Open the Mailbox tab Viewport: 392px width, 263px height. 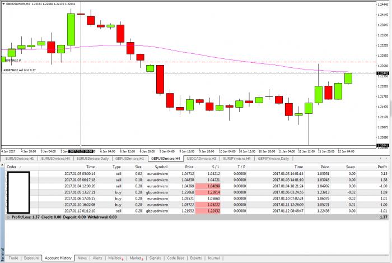[115, 258]
